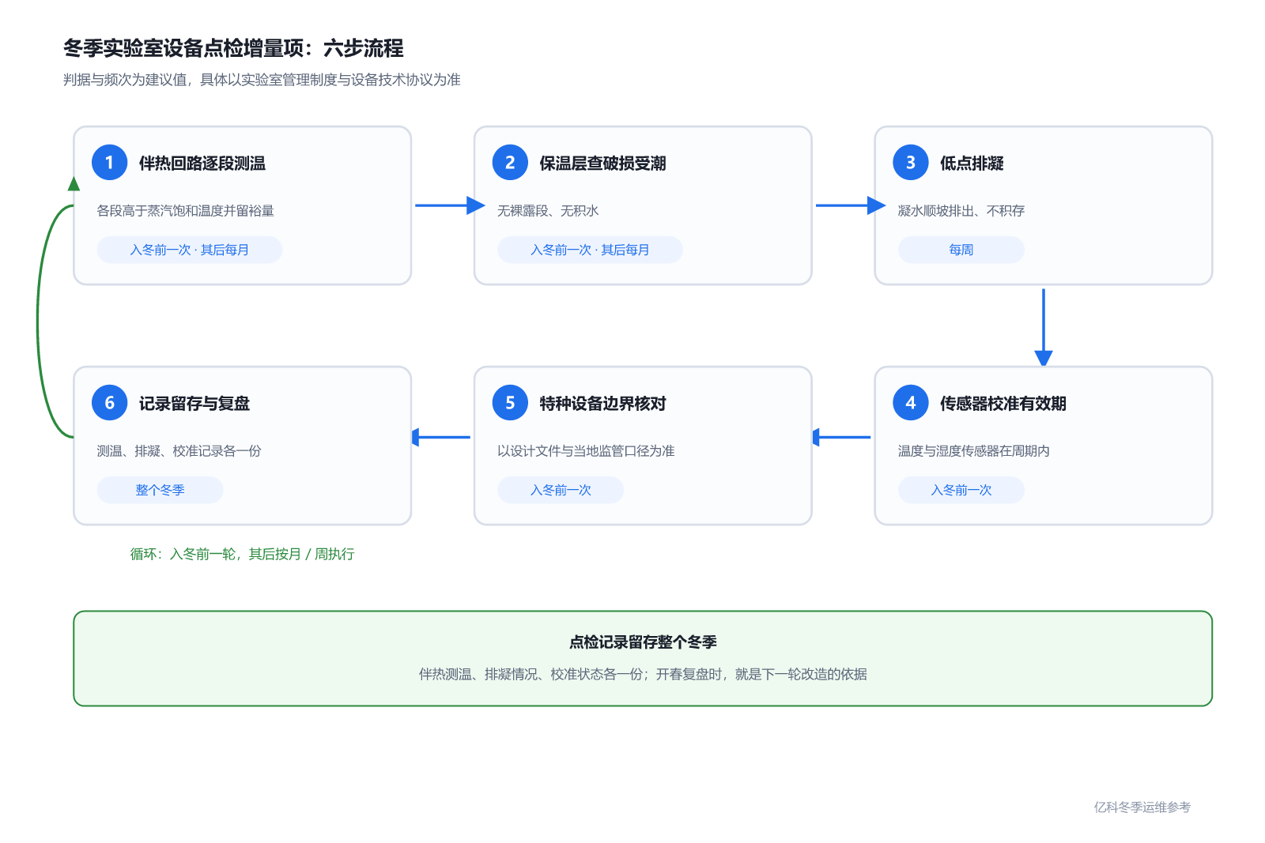This screenshot has width=1265, height=843.
Task: Select the heading 伴热回路逐段测温
Action: (x=202, y=164)
